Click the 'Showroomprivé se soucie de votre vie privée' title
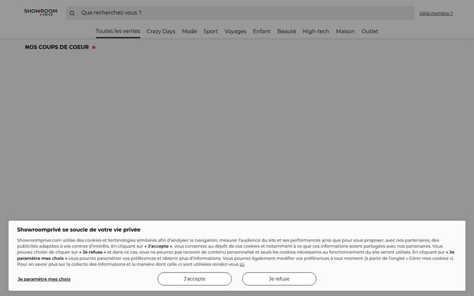The width and height of the screenshot is (474, 296). pos(78,230)
